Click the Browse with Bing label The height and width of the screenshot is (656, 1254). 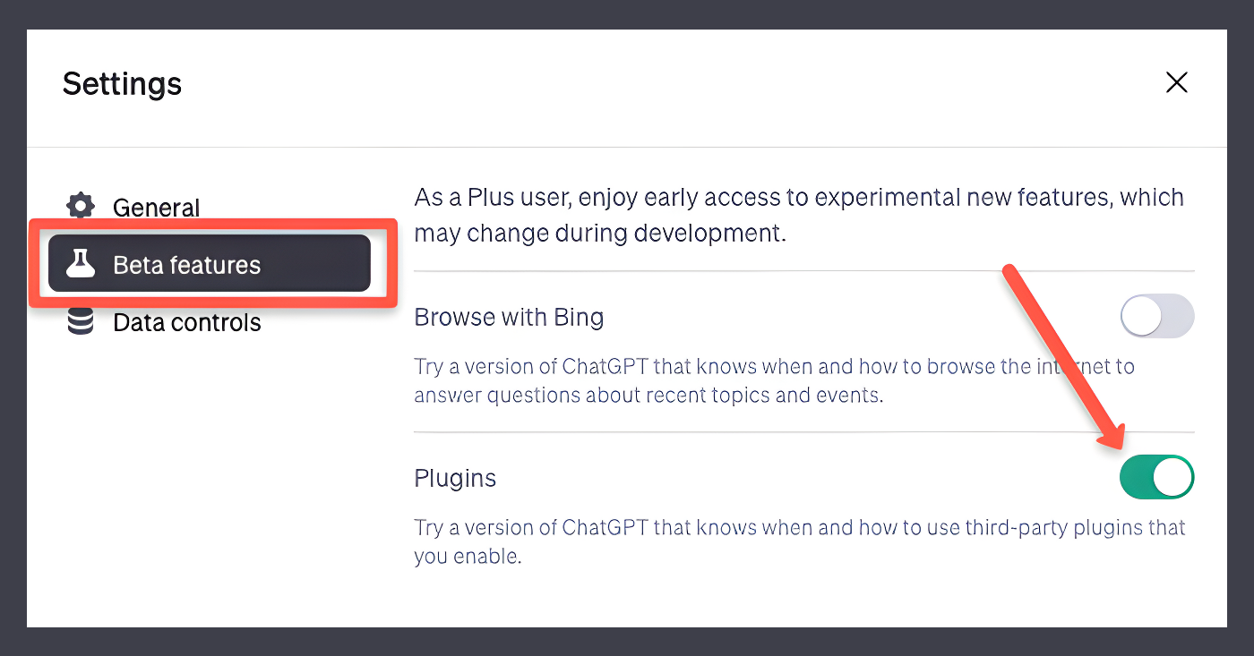[x=509, y=317]
